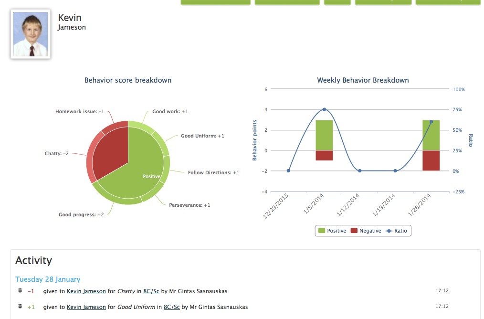Toggle Negative series in chart legend
This screenshot has height=319, width=484.
coord(366,231)
